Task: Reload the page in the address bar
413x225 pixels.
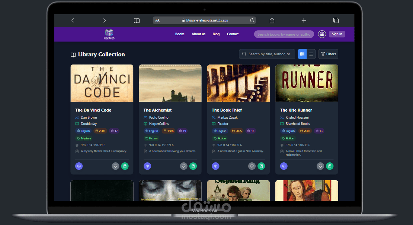Action: coord(252,20)
